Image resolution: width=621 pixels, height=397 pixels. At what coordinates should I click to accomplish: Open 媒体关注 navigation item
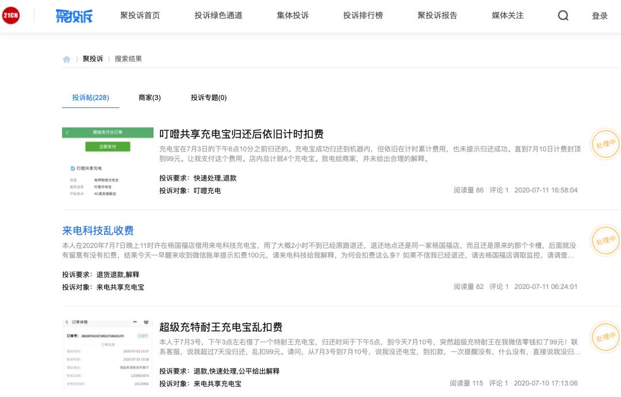pos(508,16)
